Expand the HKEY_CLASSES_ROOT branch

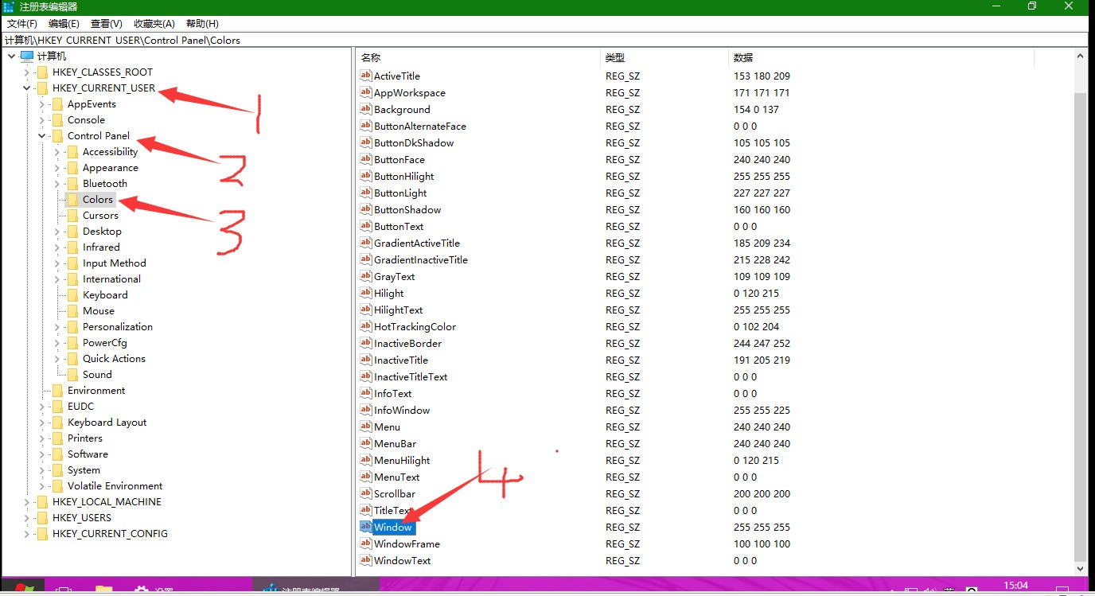click(x=26, y=72)
